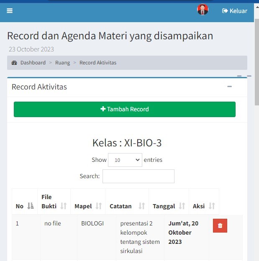The width and height of the screenshot is (259, 261).
Task: Sort table by Tanggal column
Action: click(x=169, y=206)
